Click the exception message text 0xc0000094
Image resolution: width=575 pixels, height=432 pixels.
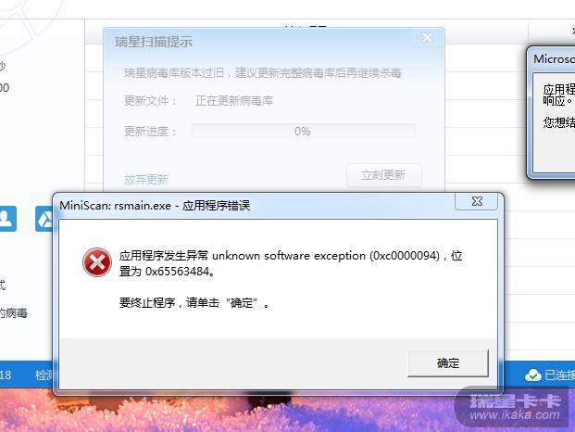pyautogui.click(x=405, y=256)
